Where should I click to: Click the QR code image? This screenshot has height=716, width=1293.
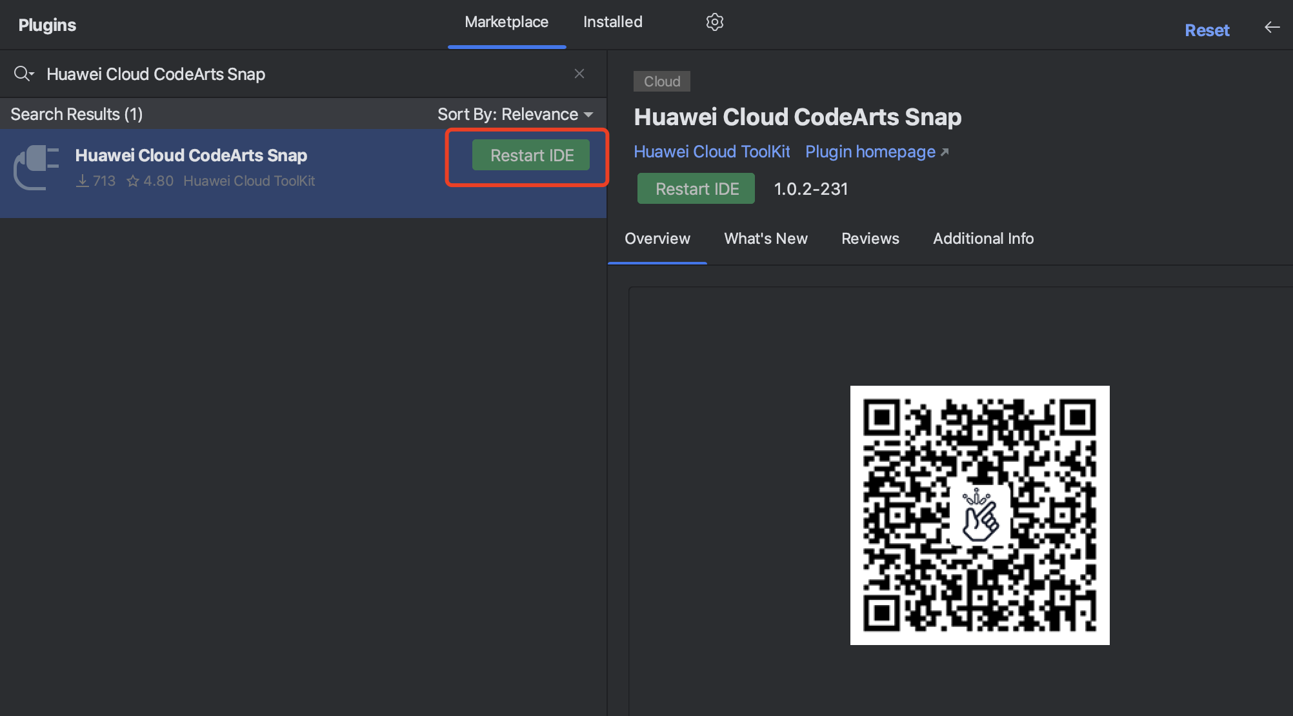pyautogui.click(x=979, y=515)
